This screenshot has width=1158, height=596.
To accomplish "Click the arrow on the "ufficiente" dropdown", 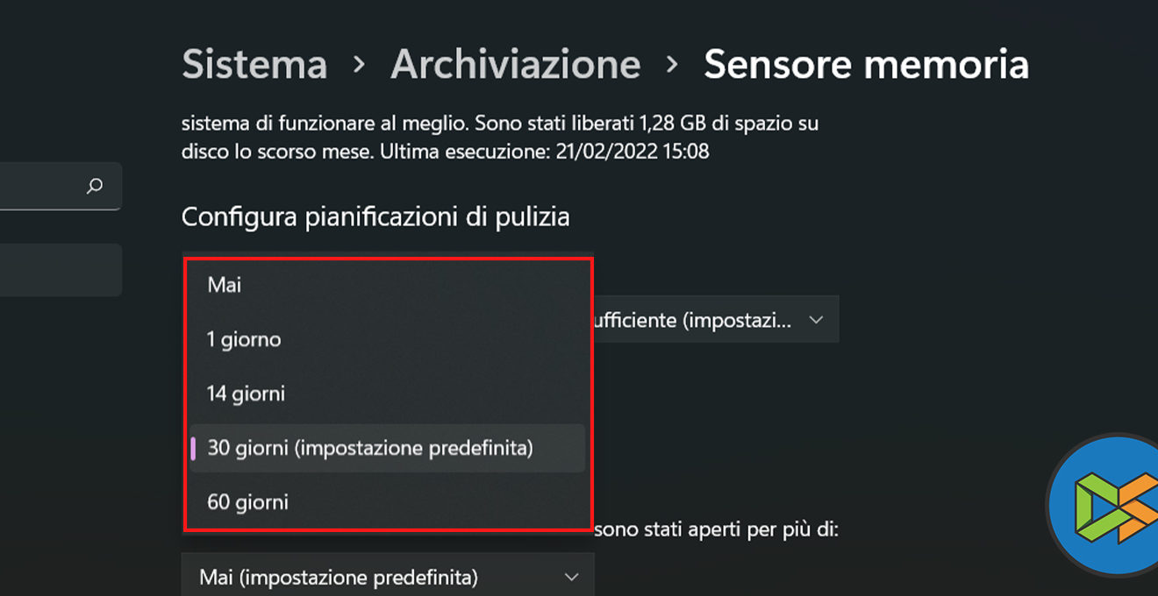I will click(816, 320).
